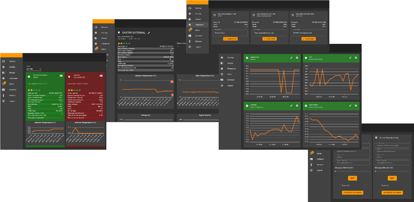The height and width of the screenshot is (202, 414).
Task: Open contact card icon on red DISCONNECTED device
Action: [101, 76]
